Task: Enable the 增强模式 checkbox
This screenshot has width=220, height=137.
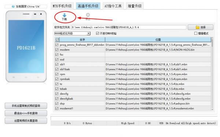Action: tap(196, 33)
